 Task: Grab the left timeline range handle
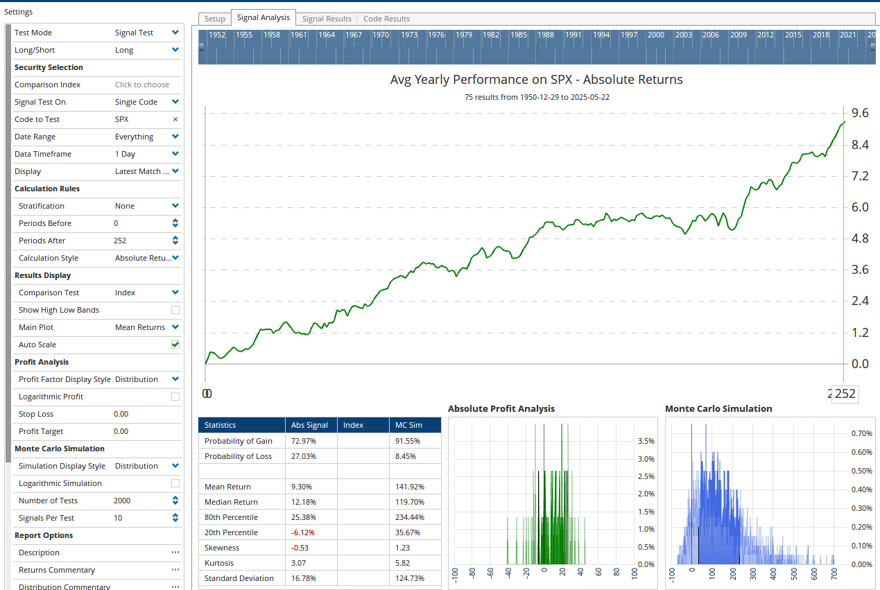click(x=201, y=47)
